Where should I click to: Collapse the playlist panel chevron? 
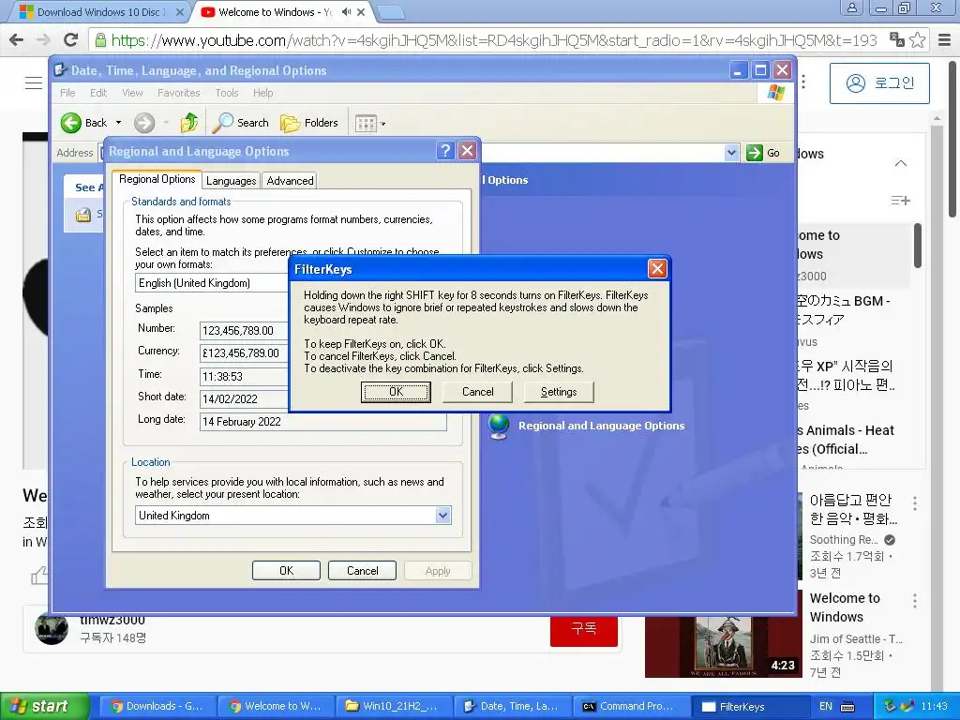tap(901, 163)
